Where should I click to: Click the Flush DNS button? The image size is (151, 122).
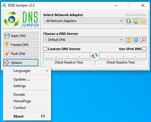pos(21,54)
